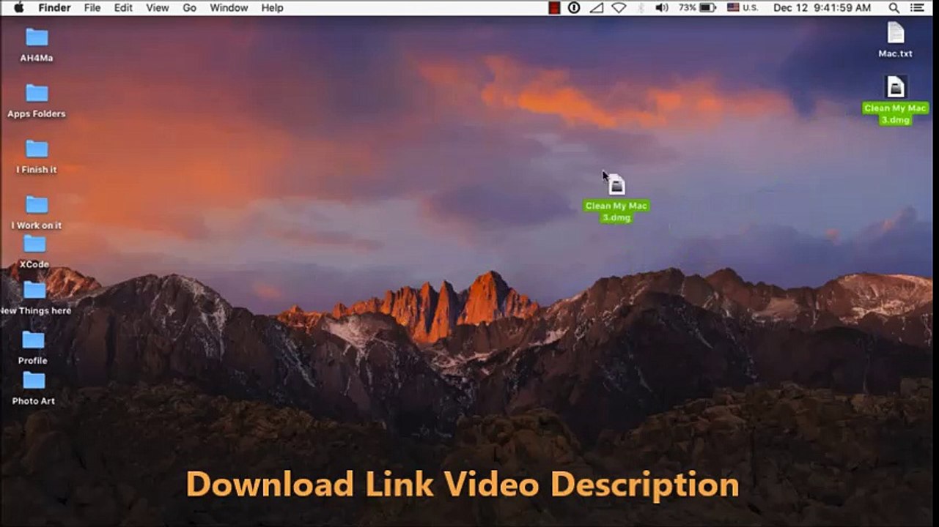Open the Bluetooth status menu
This screenshot has width=939, height=527.
click(x=641, y=7)
